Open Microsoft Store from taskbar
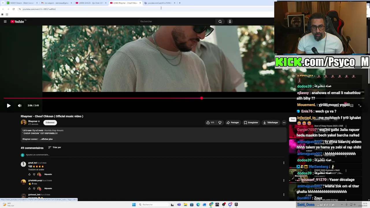 (x=192, y=205)
